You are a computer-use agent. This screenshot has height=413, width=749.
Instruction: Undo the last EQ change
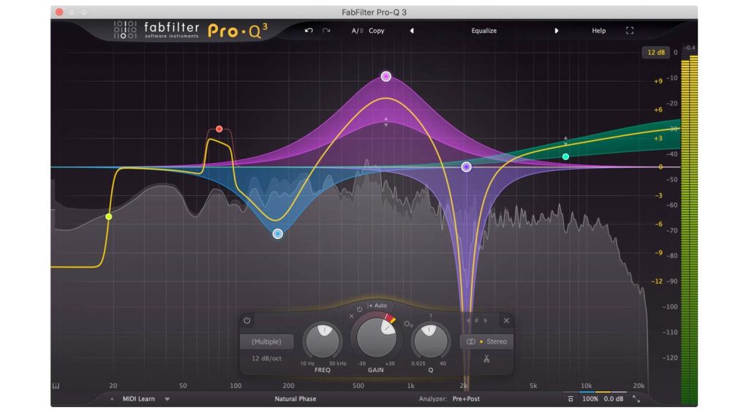click(x=309, y=31)
